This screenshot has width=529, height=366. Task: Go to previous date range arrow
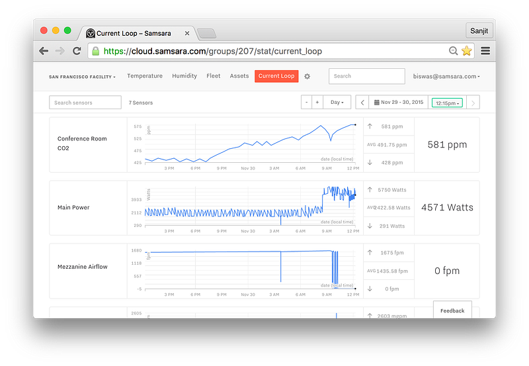click(x=362, y=103)
